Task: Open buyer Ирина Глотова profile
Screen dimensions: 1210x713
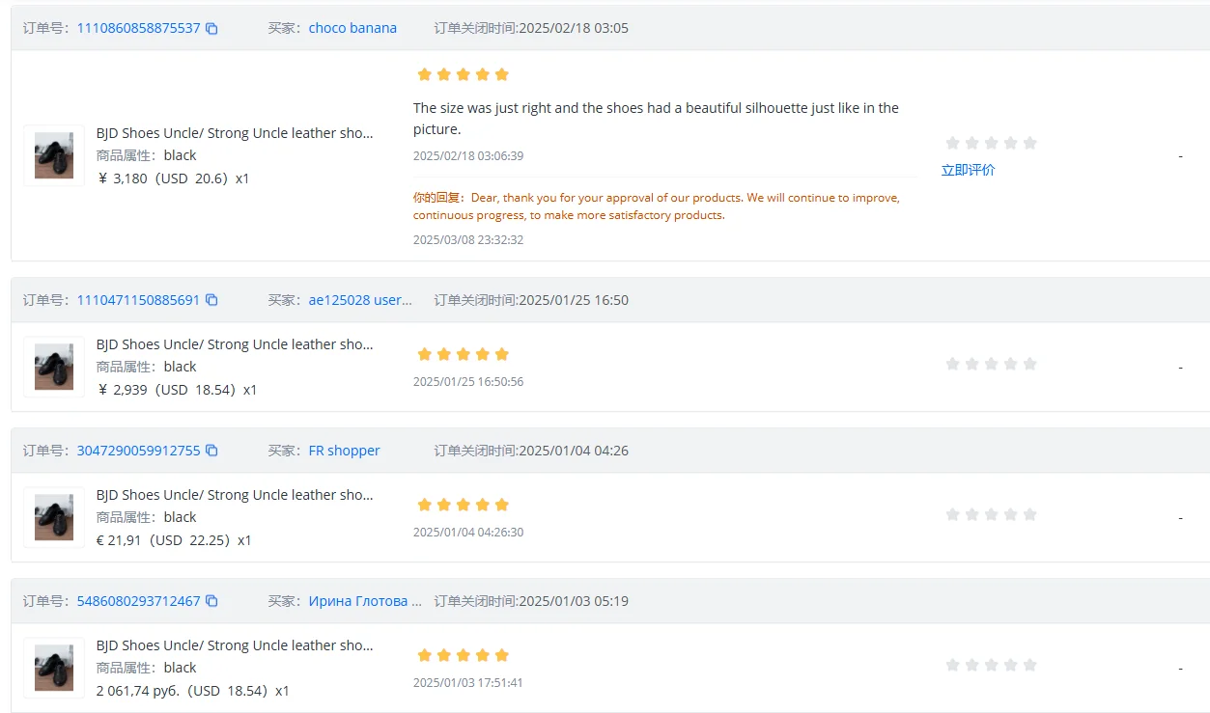Action: click(x=365, y=601)
